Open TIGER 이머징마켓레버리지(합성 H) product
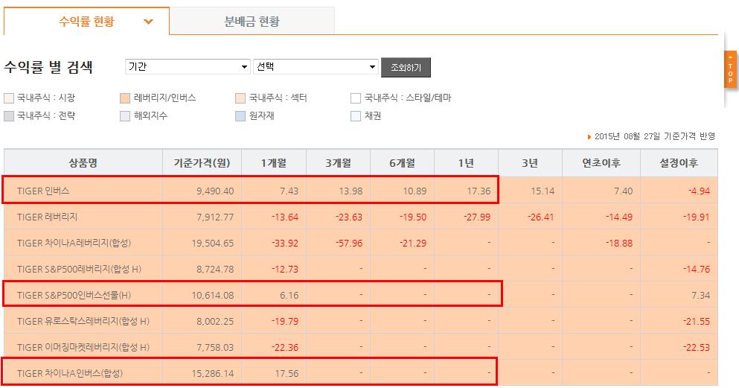The height and width of the screenshot is (388, 739). pyautogui.click(x=83, y=348)
